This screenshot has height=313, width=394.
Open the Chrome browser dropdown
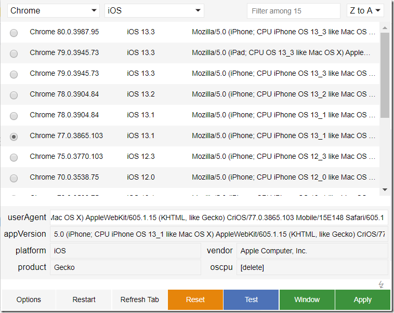click(53, 10)
